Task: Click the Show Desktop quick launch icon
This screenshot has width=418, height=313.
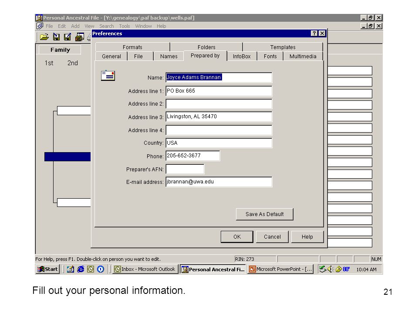Action: click(71, 269)
